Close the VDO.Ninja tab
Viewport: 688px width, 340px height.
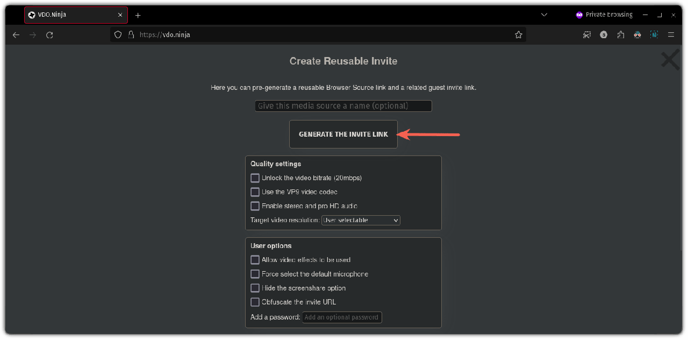coord(120,15)
